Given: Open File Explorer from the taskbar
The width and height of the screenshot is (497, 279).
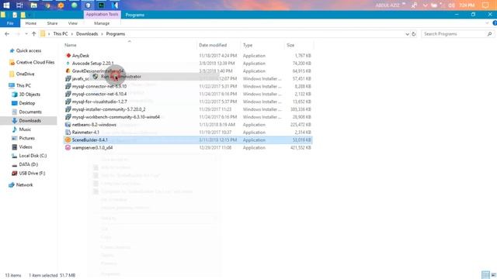Looking at the screenshot, I should click(33, 5).
